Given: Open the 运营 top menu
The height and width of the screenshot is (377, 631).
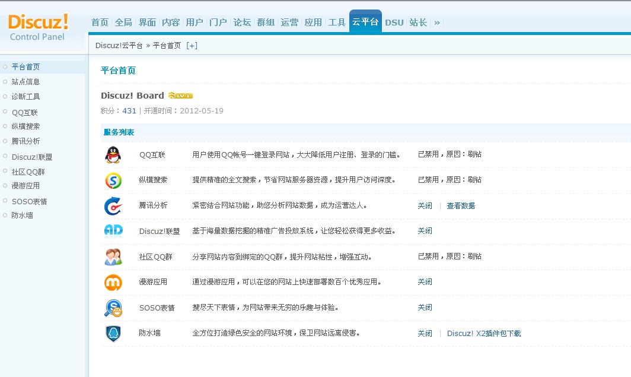Looking at the screenshot, I should [x=290, y=23].
